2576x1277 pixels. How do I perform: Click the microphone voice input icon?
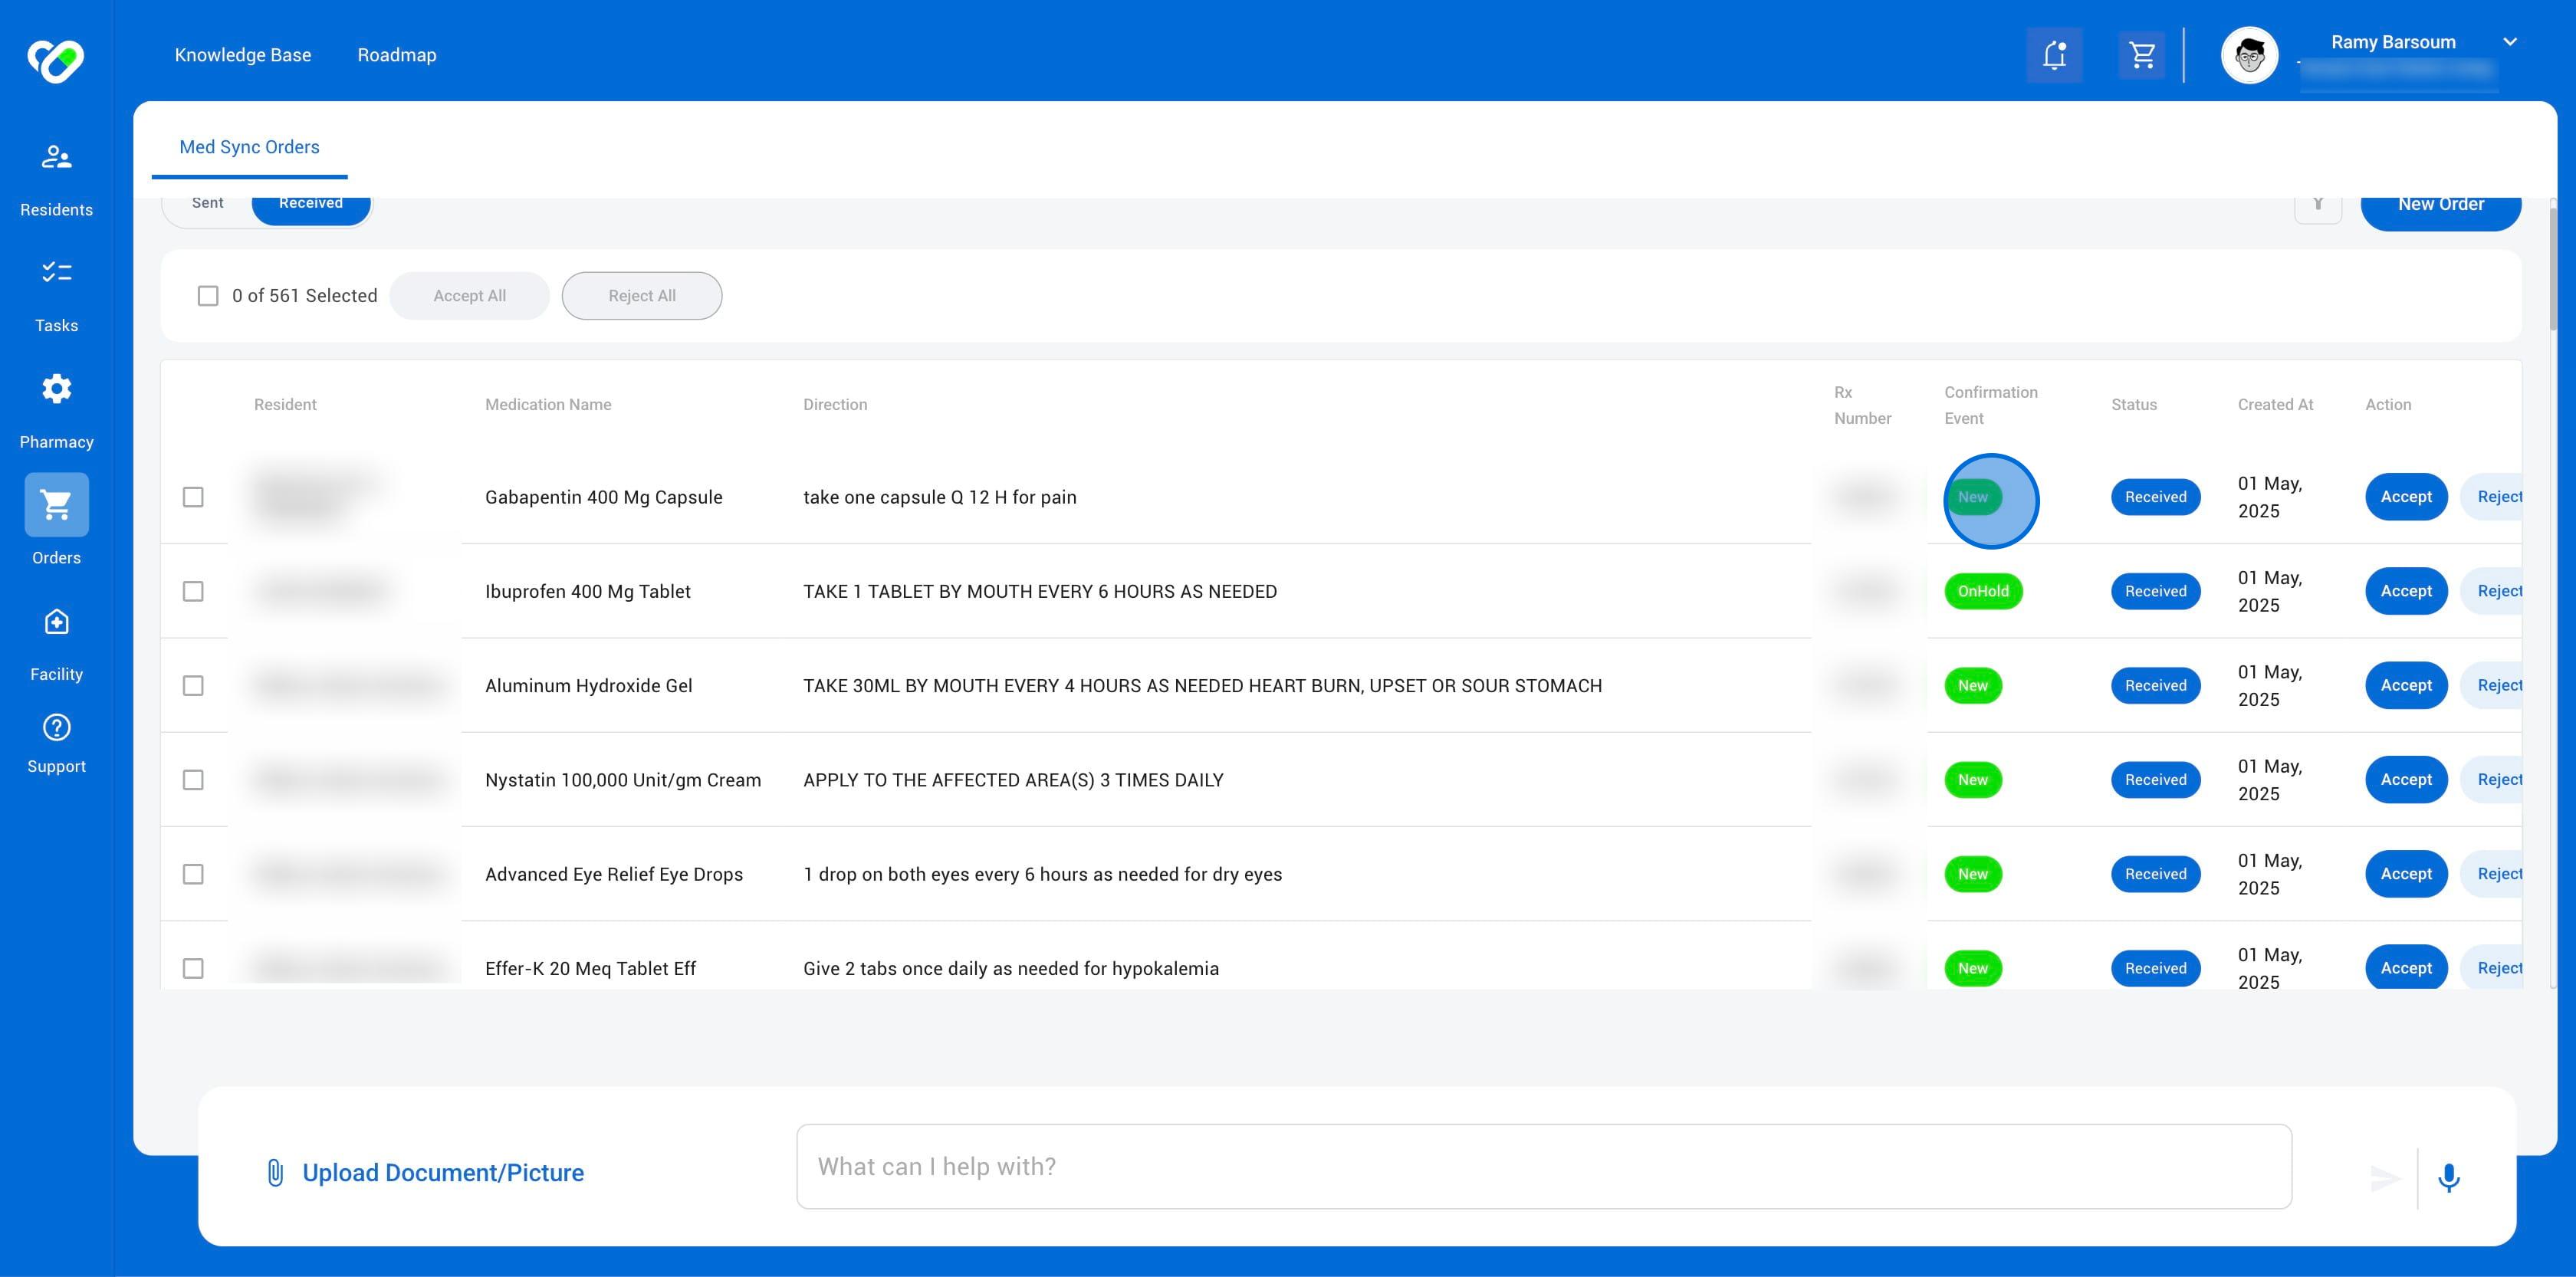click(2448, 1178)
